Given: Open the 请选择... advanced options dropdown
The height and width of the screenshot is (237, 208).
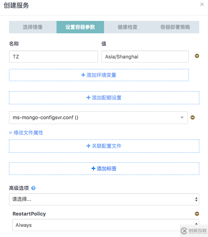Looking at the screenshot, I should tap(104, 199).
